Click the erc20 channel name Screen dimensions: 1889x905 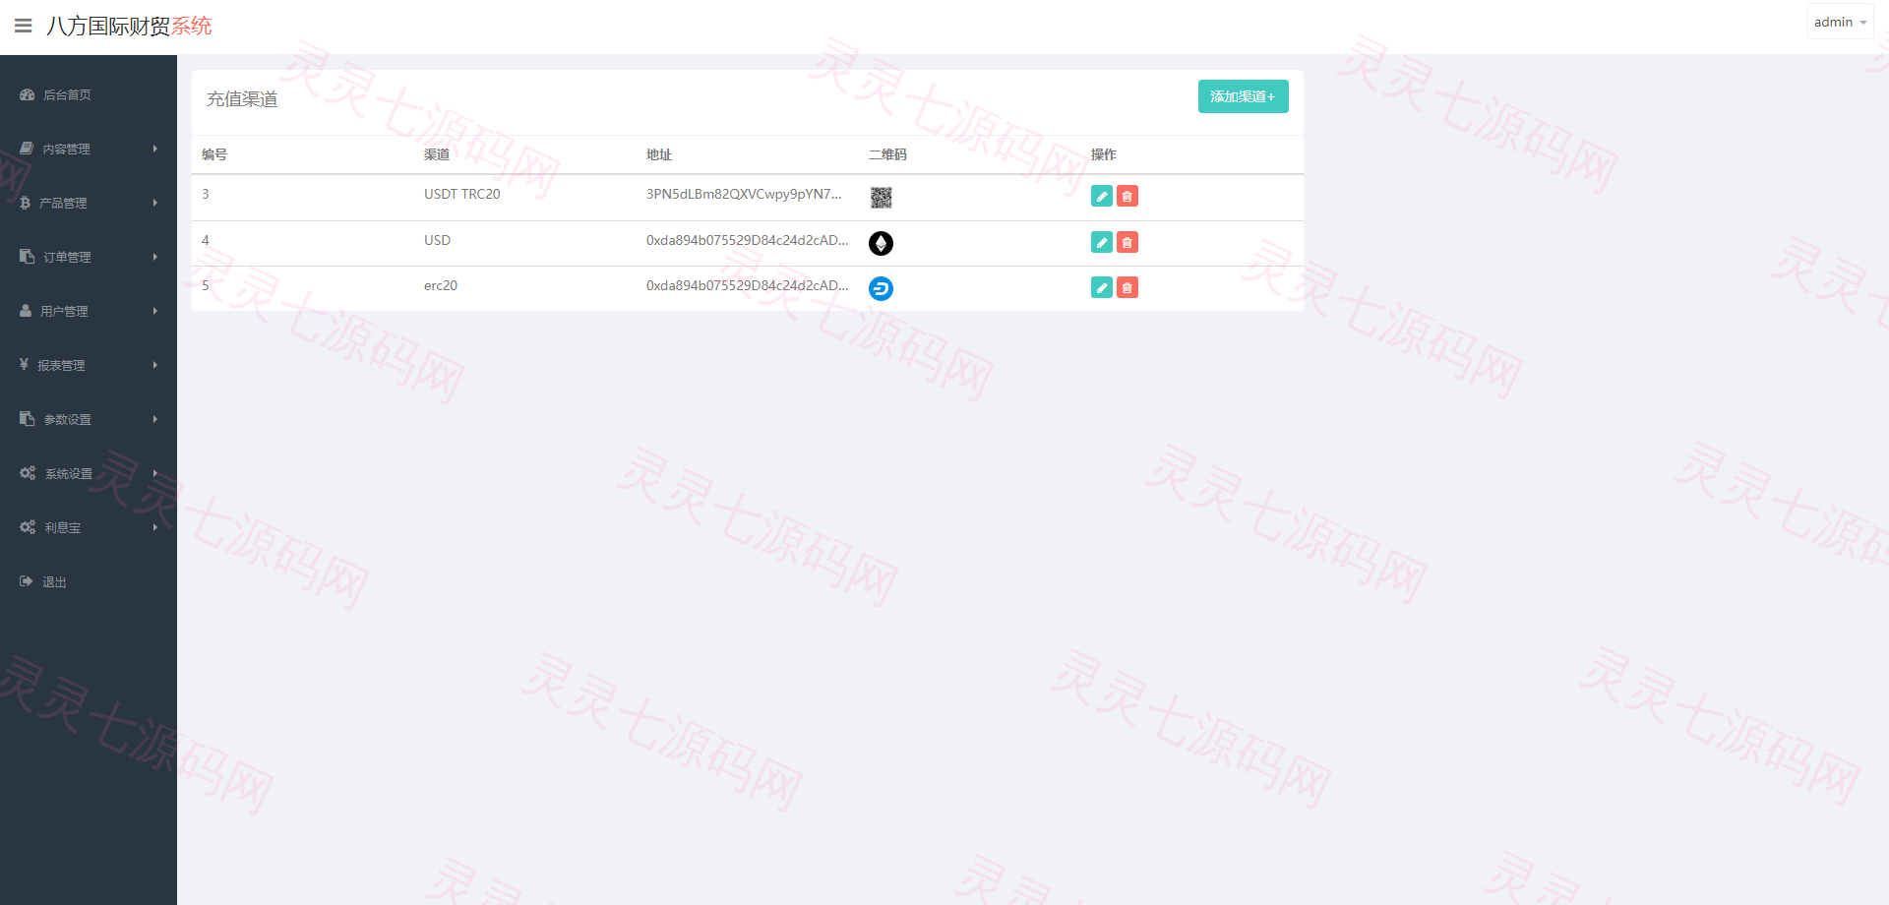click(x=441, y=285)
